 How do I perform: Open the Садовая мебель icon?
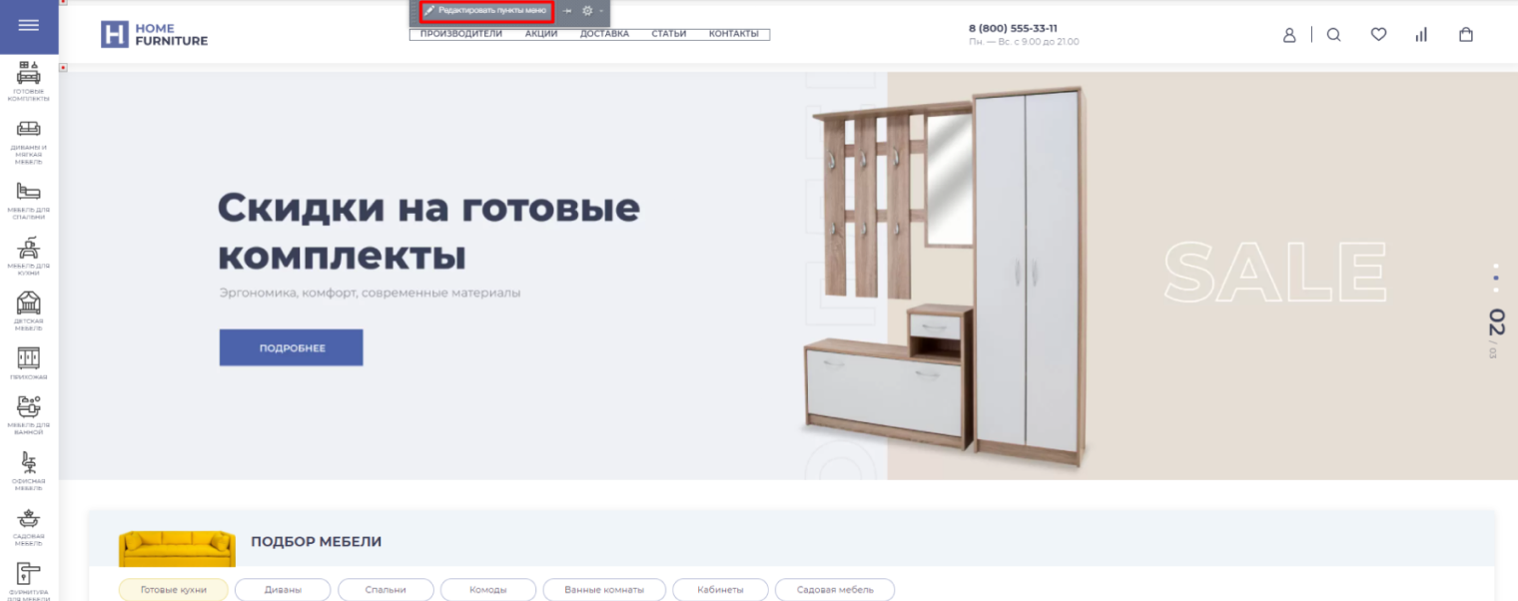[29, 519]
